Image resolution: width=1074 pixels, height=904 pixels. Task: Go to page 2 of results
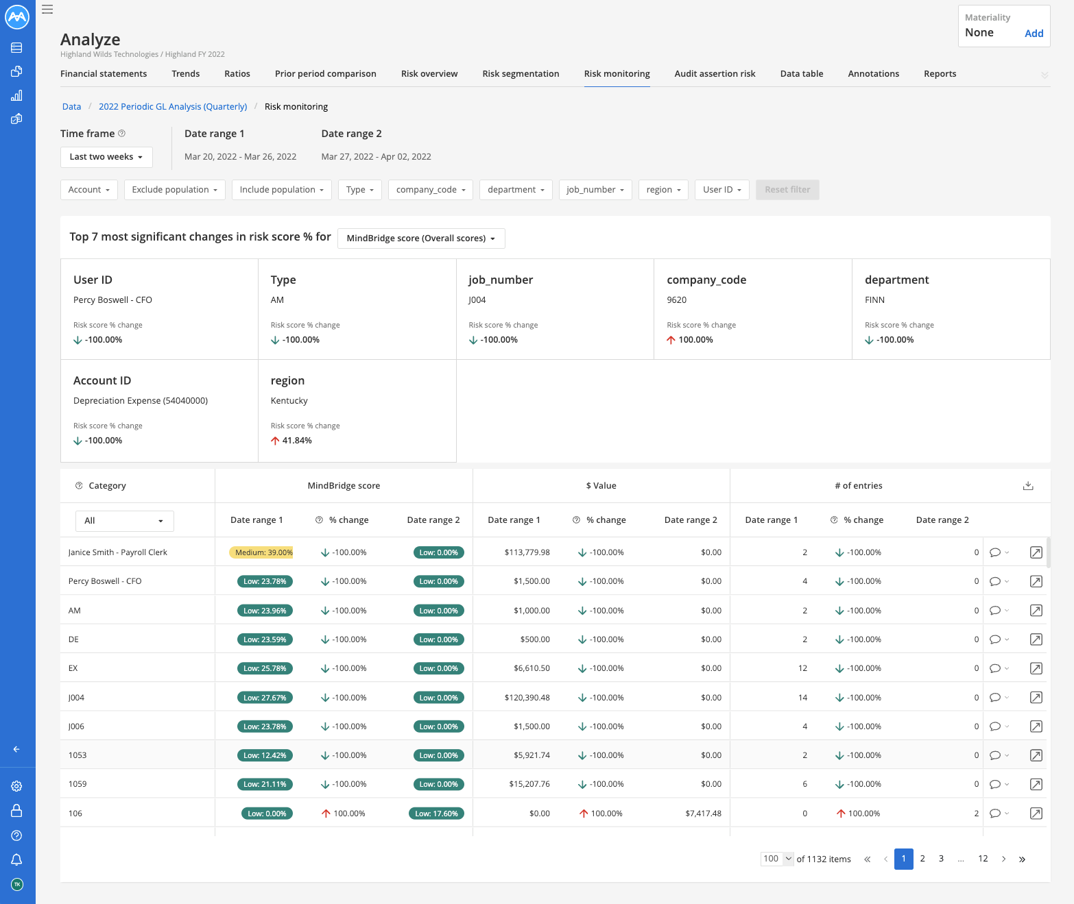coord(922,859)
